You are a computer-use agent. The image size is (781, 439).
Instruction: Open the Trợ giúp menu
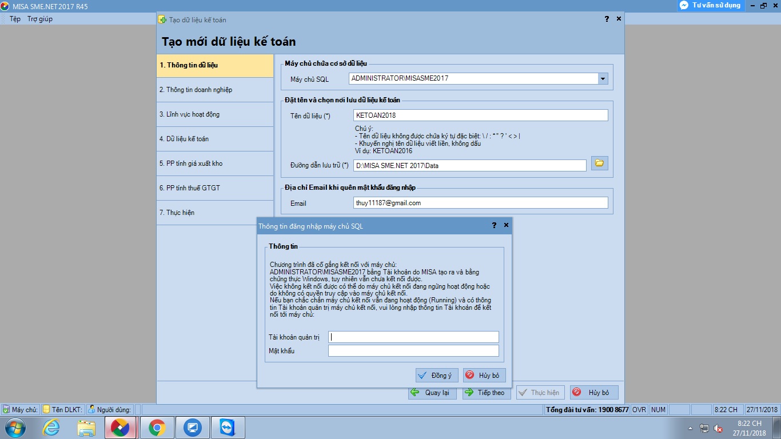40,19
